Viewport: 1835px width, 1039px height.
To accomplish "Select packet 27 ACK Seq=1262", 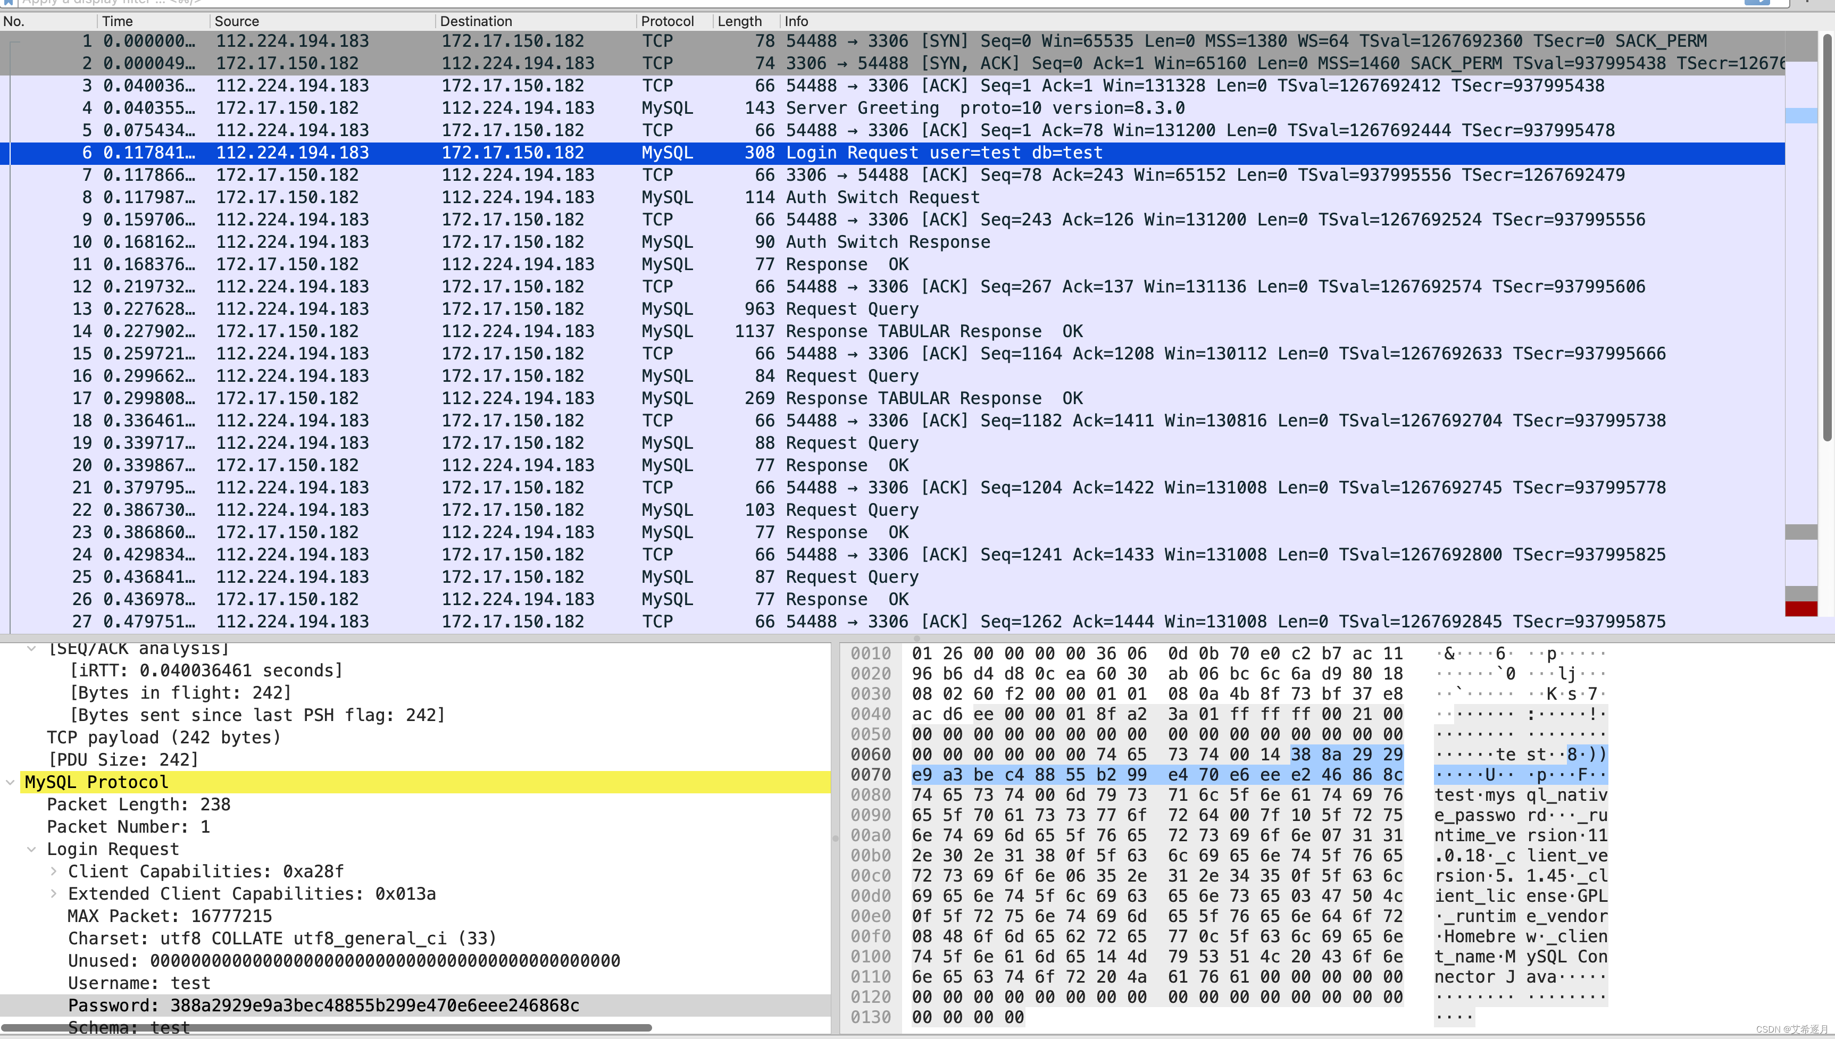I will point(892,622).
